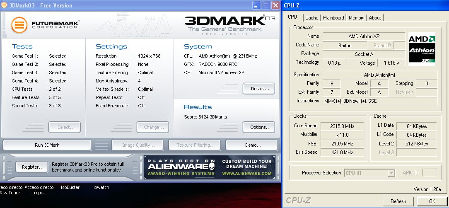Click the Feature Tests 5 of 5 value
The image size is (449, 208).
(x=55, y=97)
